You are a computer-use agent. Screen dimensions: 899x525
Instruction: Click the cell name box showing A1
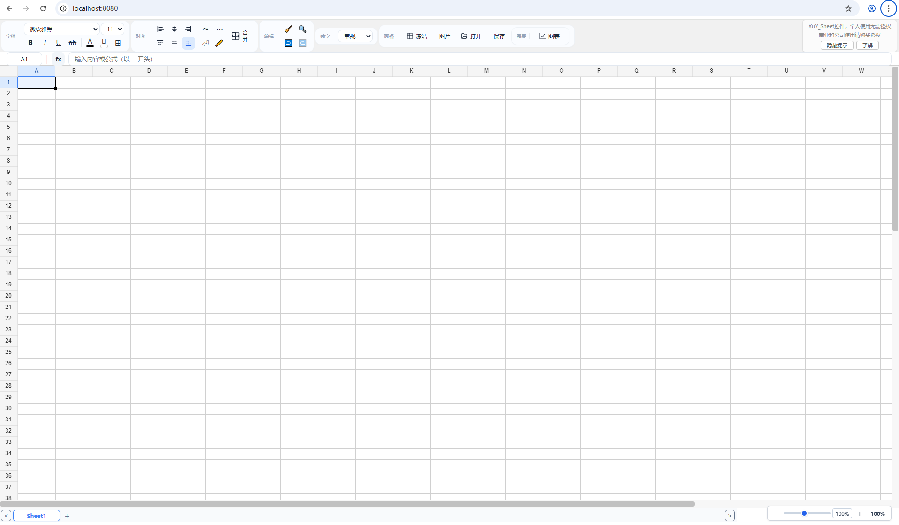(x=24, y=59)
